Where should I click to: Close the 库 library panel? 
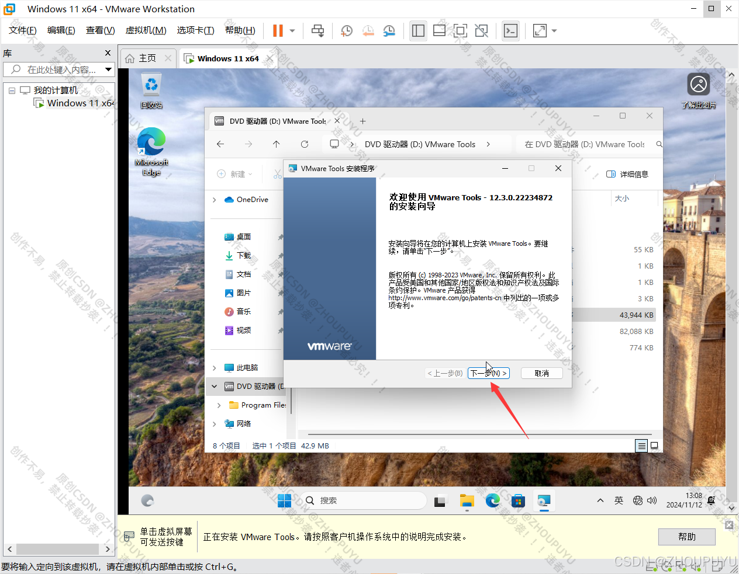108,53
